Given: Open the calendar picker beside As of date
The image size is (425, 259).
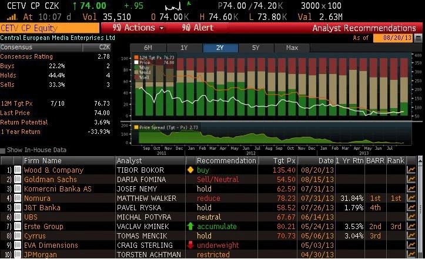Looking at the screenshot, I should pyautogui.click(x=419, y=38).
